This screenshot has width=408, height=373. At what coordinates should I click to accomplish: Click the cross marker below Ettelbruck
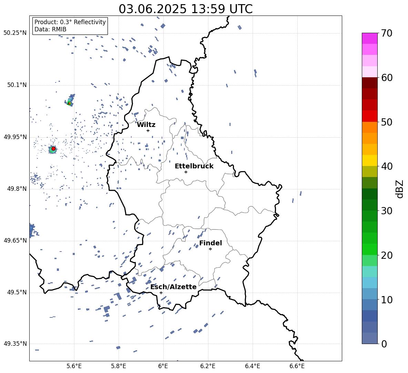[186, 172]
